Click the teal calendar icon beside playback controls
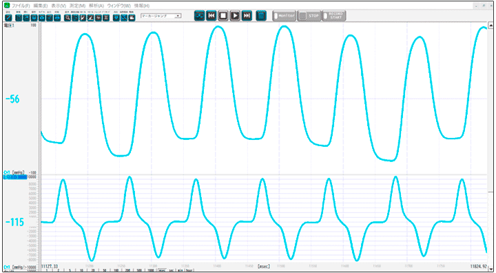This screenshot has height=273, width=496. pyautogui.click(x=261, y=16)
